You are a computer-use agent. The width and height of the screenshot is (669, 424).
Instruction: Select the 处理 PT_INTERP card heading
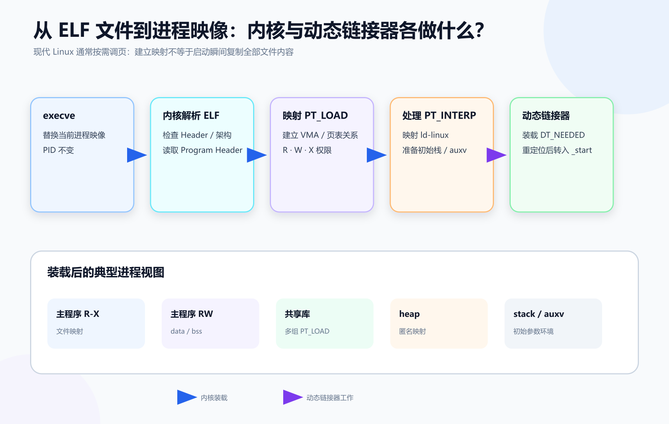coord(439,116)
